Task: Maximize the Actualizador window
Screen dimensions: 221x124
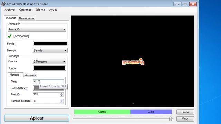Action: [x=185, y=4]
